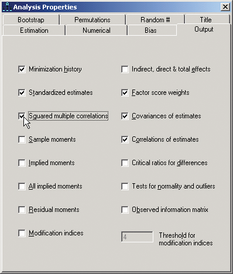The height and width of the screenshot is (274, 233).
Task: Switch to the Bootstrap tab
Action: pos(31,20)
